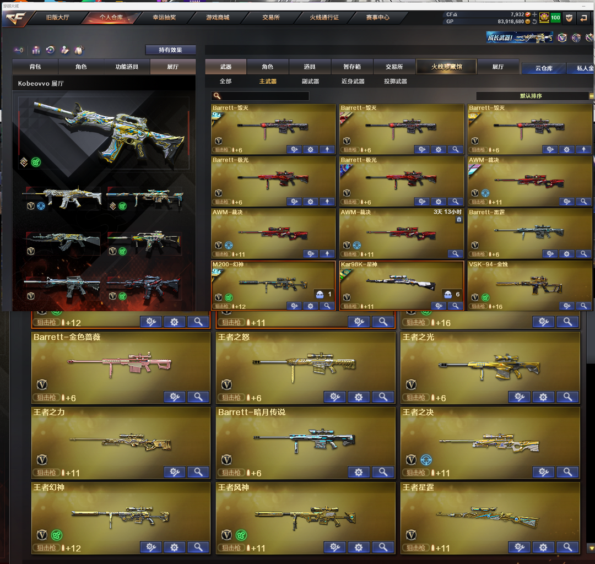Open the 火线通行证 top tab
Viewport: 595px width, 564px height.
[x=324, y=18]
